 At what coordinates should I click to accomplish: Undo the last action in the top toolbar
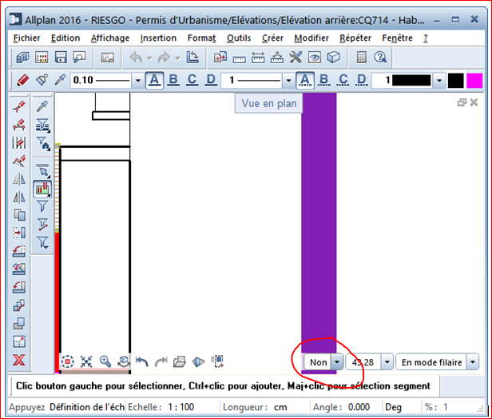[136, 58]
